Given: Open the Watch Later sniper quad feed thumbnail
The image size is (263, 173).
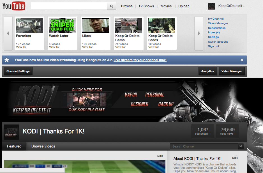Looking at the screenshot, I should pos(63,25).
